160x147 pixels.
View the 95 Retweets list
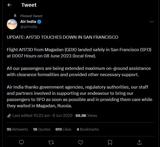pos(17,129)
